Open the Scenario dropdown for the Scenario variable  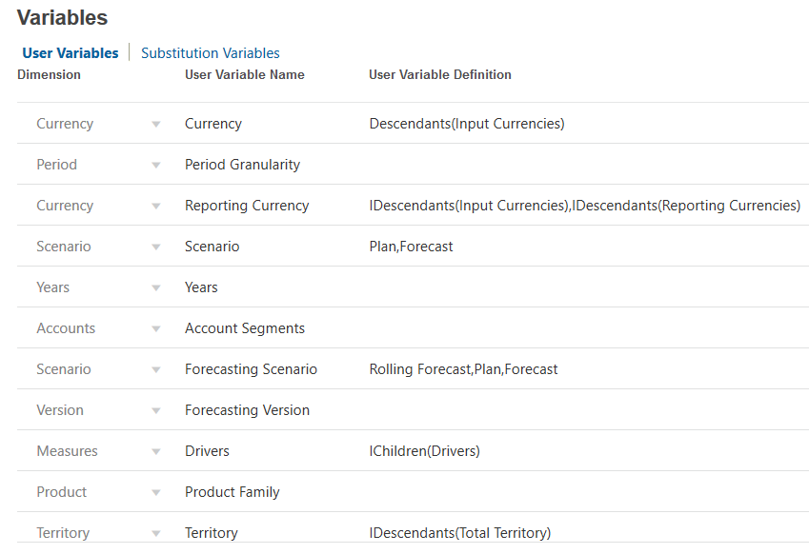pos(155,246)
